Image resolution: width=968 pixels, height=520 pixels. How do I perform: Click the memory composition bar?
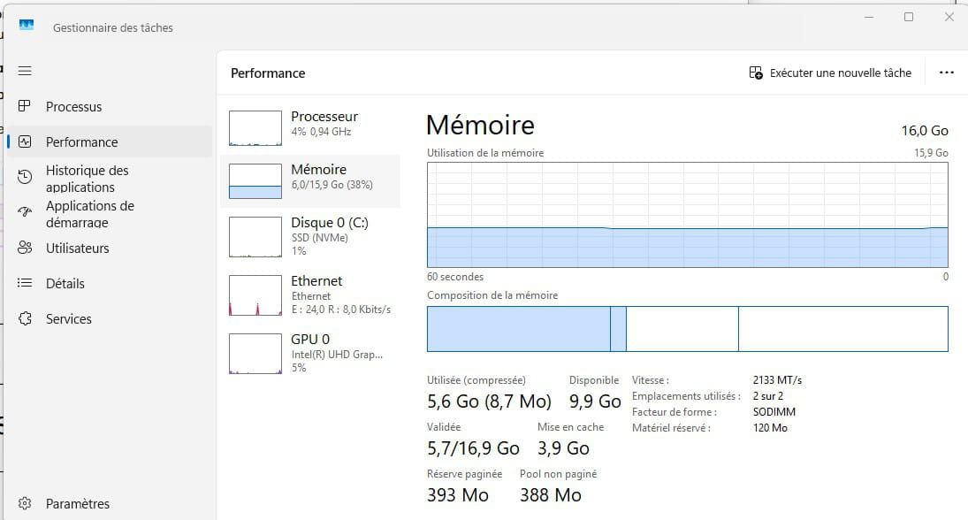[x=687, y=329]
